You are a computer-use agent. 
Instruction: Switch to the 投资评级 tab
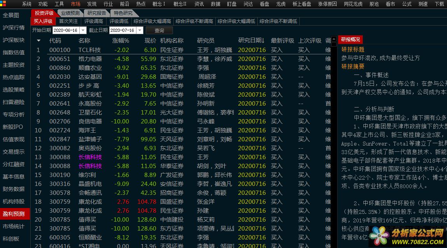pyautogui.click(x=44, y=13)
